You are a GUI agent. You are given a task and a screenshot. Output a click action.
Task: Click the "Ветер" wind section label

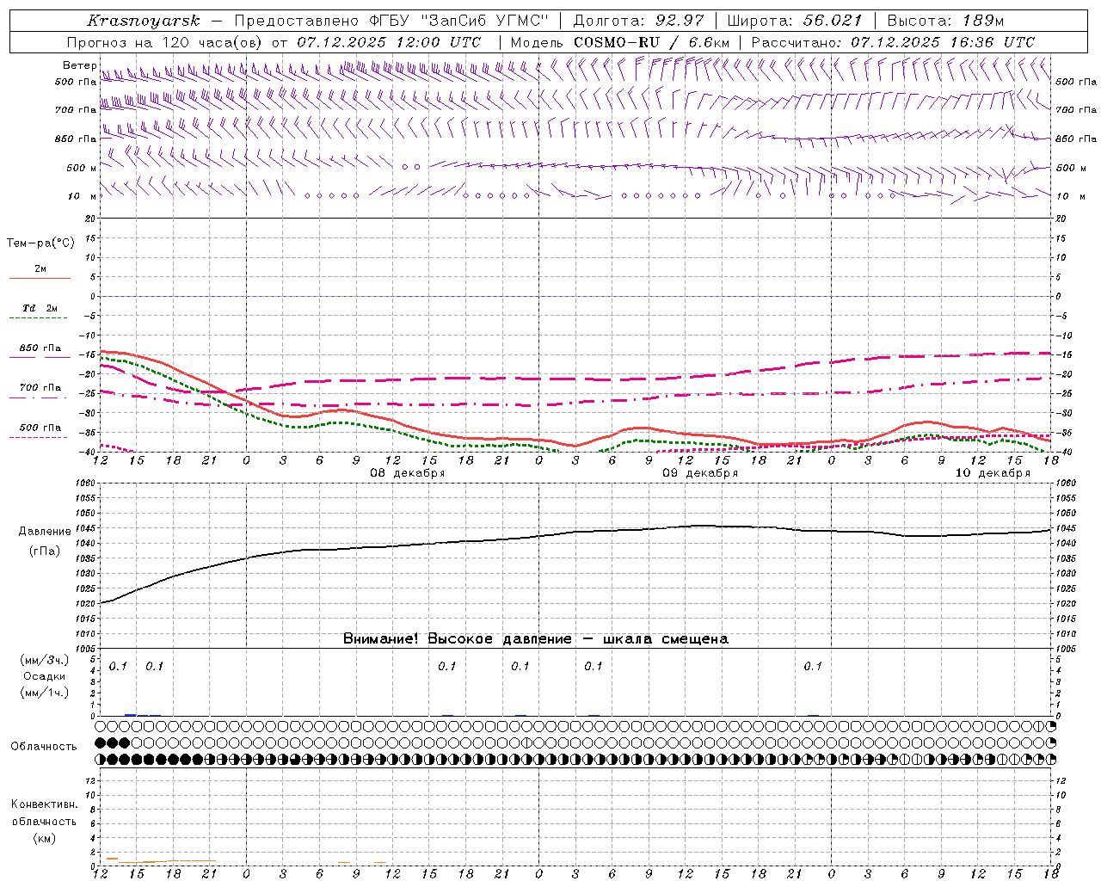80,65
